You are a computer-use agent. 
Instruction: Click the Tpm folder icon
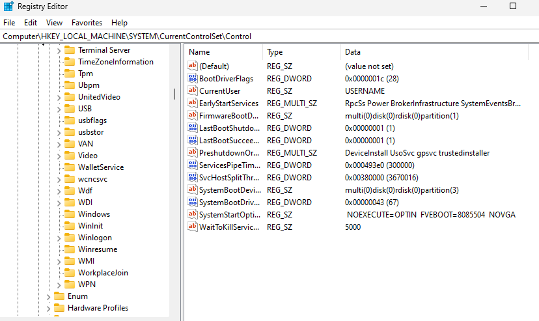[x=70, y=74]
